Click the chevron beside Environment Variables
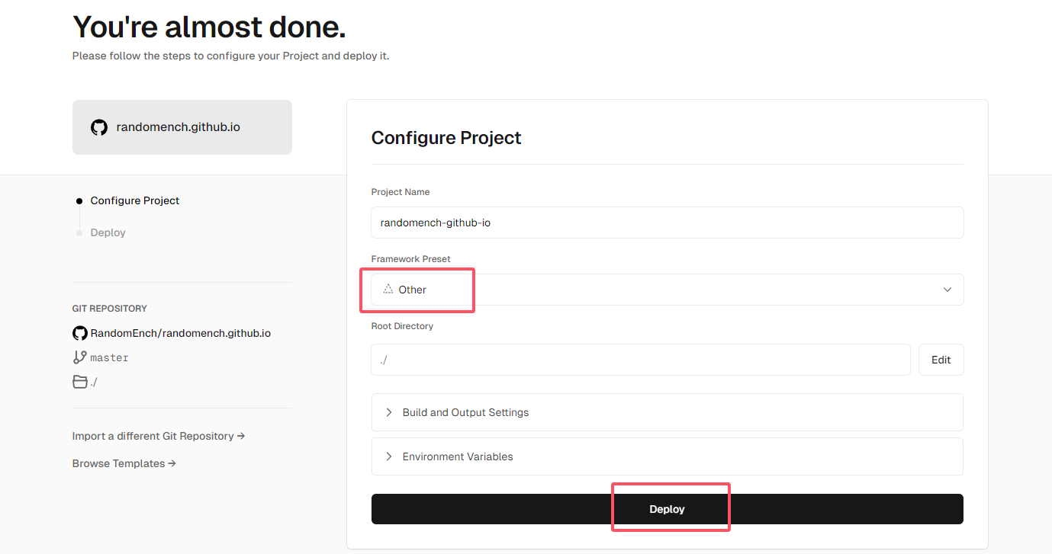This screenshot has height=554, width=1052. pyautogui.click(x=388, y=456)
